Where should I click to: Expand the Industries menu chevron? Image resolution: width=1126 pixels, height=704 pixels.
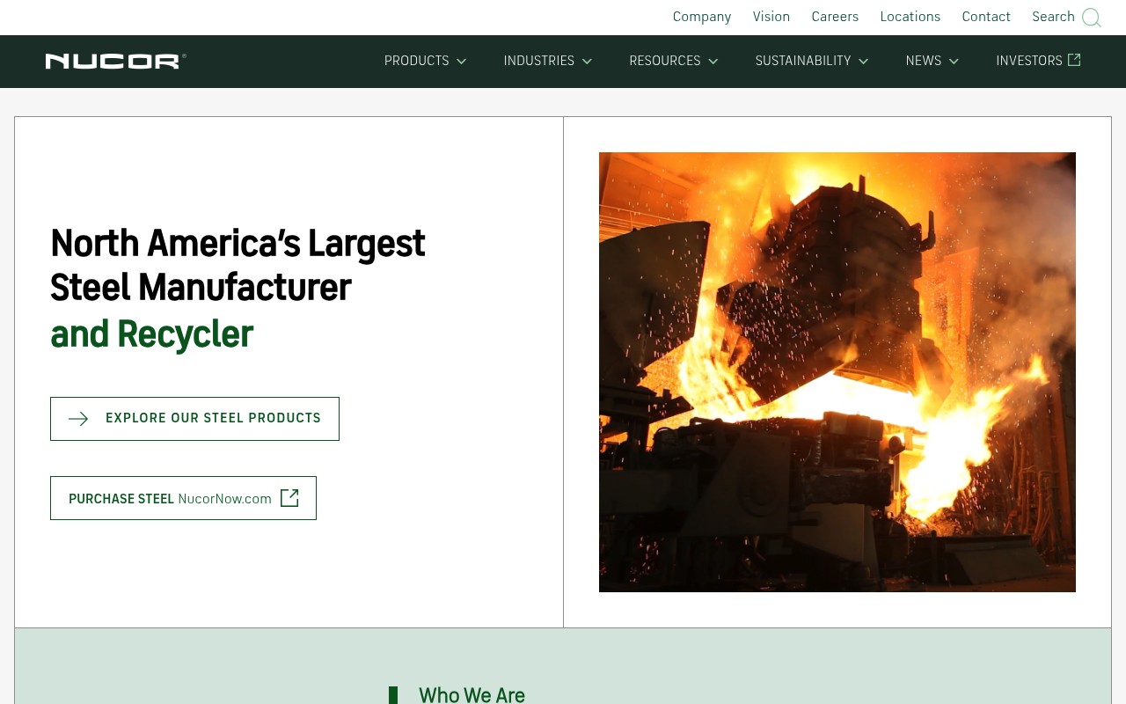(x=587, y=62)
